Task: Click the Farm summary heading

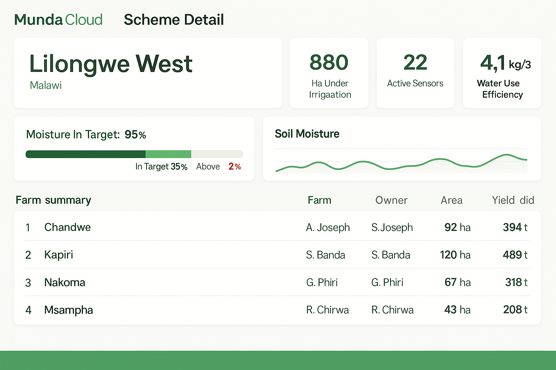Action: (x=54, y=200)
